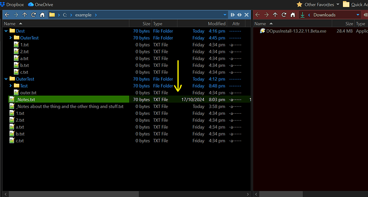
Task: Close the C:\example pane with the X
Action: pyautogui.click(x=246, y=15)
